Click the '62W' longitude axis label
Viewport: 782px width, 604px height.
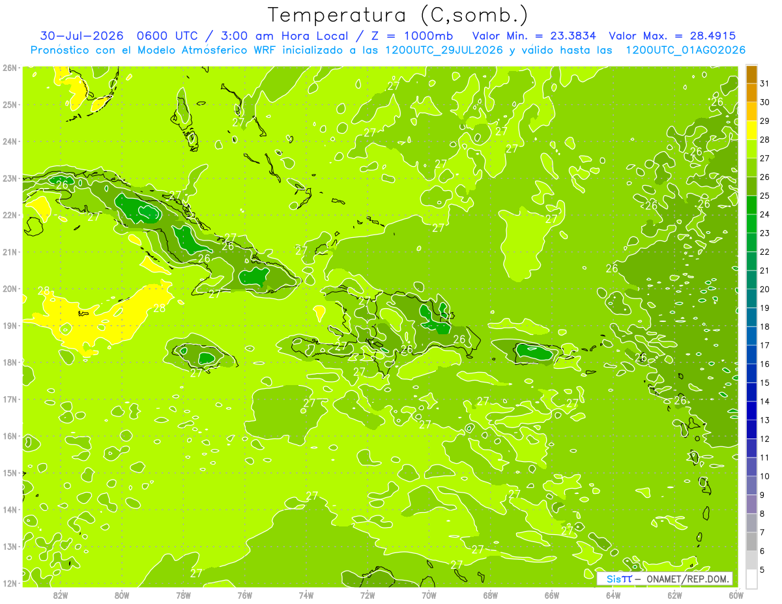[x=674, y=595]
